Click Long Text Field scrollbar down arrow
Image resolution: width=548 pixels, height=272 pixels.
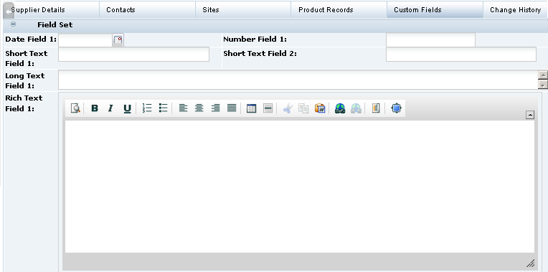[543, 85]
